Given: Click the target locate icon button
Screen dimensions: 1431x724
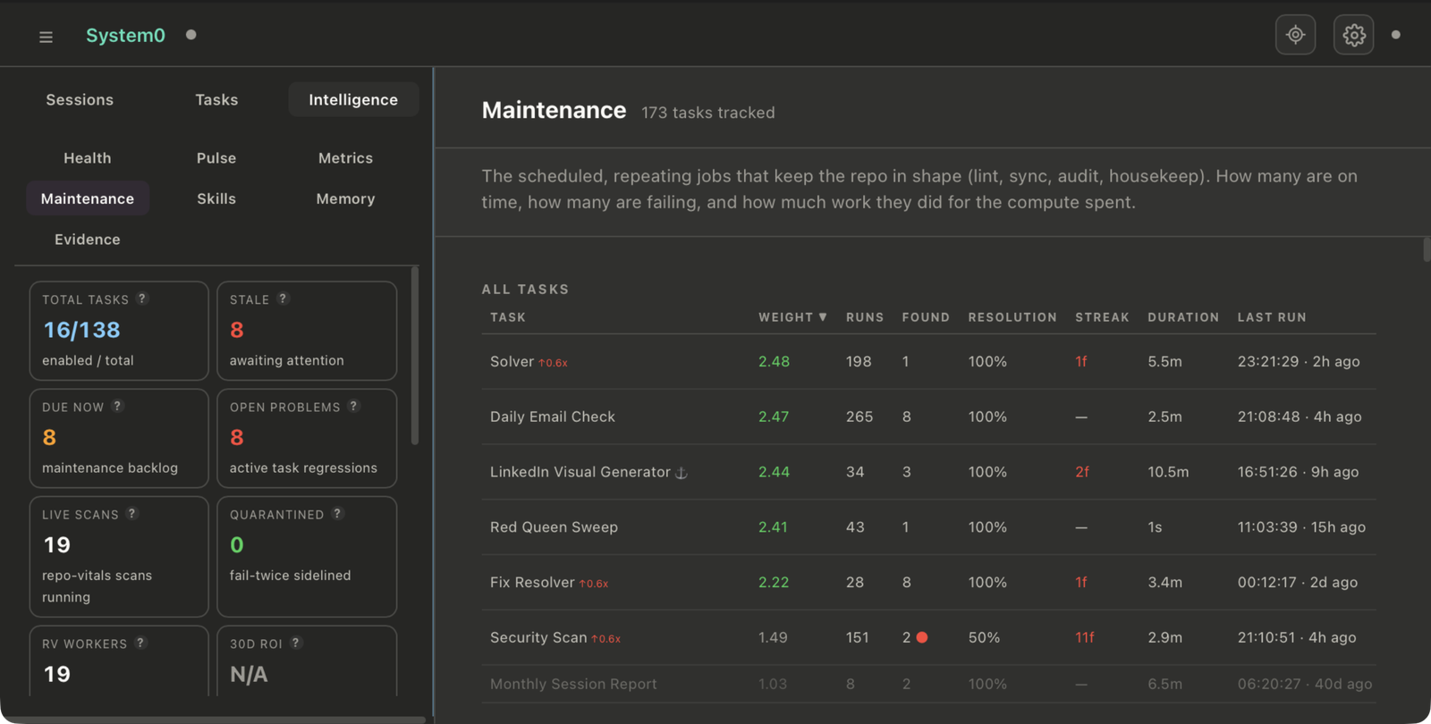Looking at the screenshot, I should coord(1295,35).
